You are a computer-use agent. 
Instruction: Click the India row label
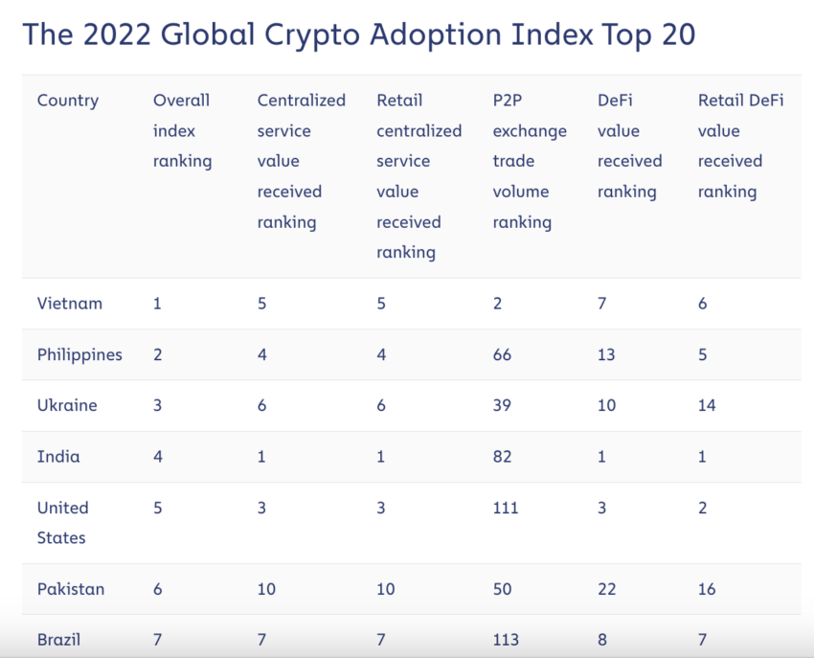pos(58,457)
